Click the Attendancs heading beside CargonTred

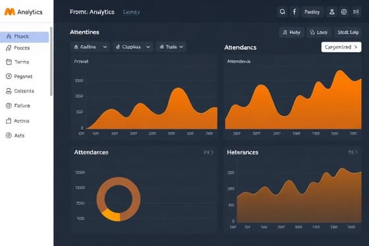[241, 47]
